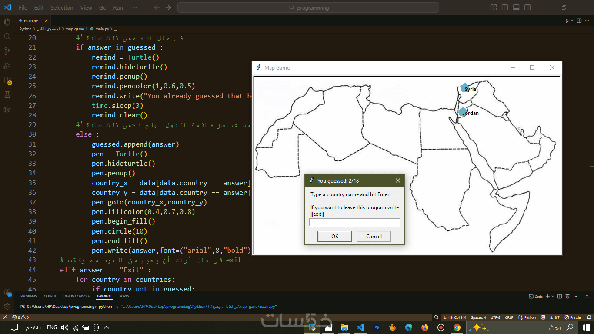The image size is (594, 334).
Task: Open File Explorer from the taskbar
Action: click(344, 327)
